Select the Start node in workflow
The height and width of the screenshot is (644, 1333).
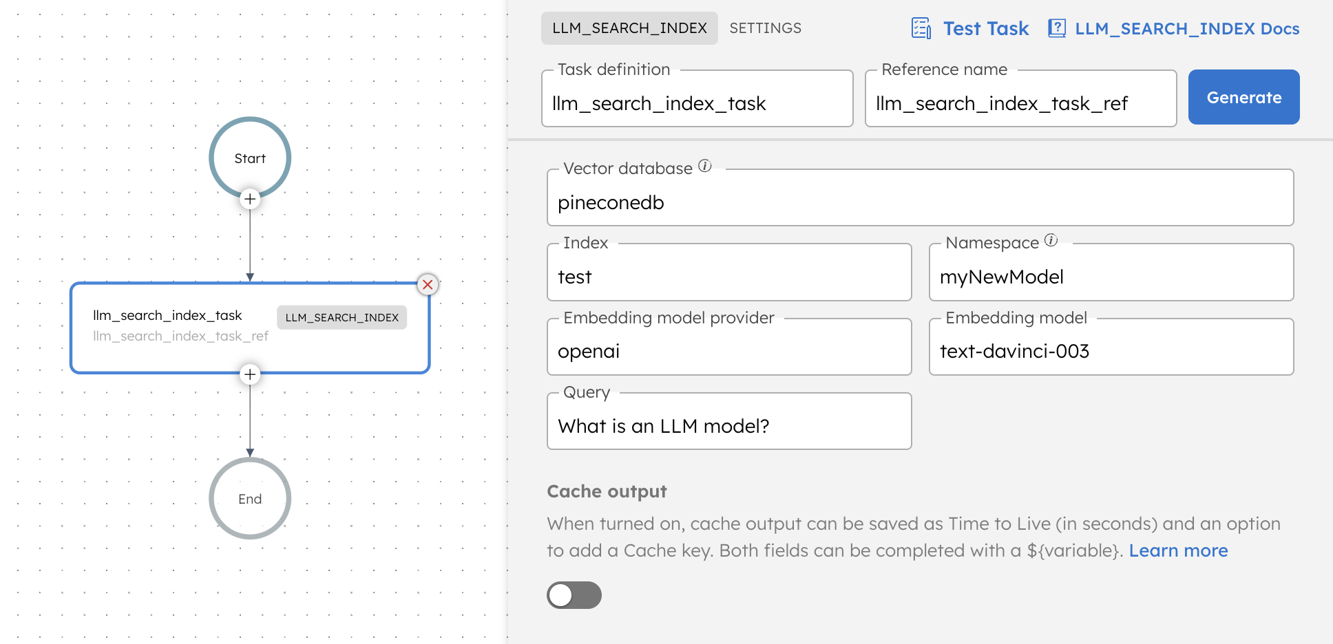tap(250, 158)
